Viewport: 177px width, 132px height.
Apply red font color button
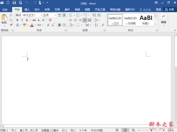coord(32,25)
